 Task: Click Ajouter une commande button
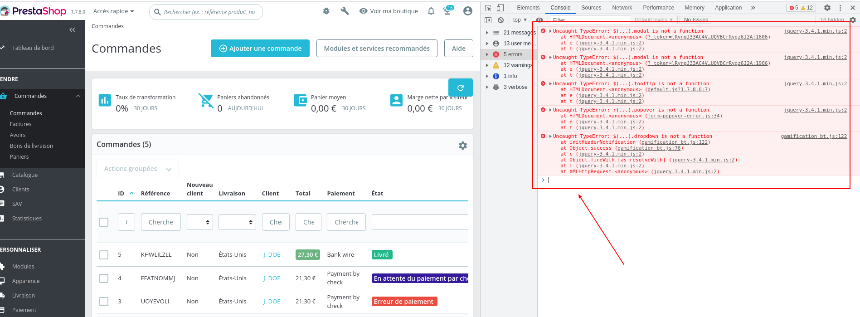pyautogui.click(x=260, y=49)
